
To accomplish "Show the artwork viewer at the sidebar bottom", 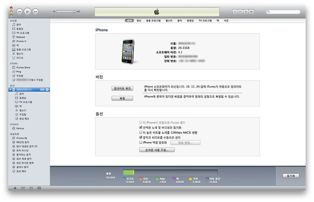I will click(39, 188).
